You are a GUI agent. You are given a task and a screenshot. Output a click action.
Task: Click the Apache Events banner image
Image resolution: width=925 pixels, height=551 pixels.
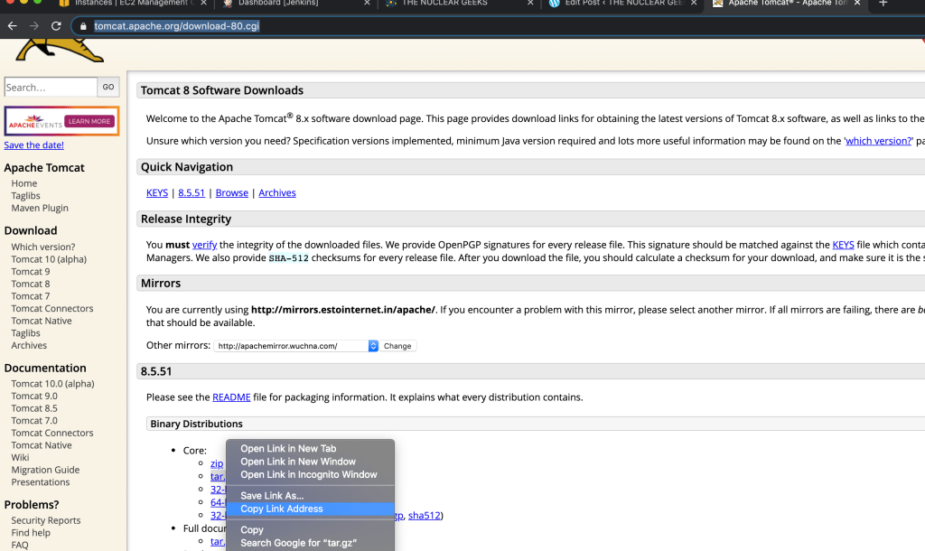61,121
